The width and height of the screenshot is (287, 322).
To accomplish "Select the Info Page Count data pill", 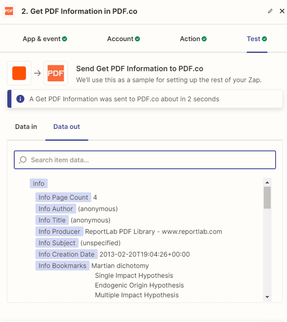I will click(x=63, y=197).
